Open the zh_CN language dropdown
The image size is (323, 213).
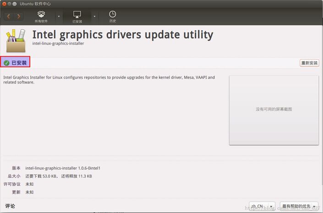(262, 206)
